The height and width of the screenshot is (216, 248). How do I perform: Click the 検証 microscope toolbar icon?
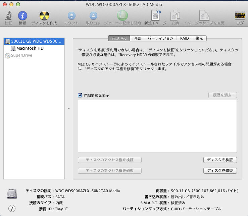8,15
